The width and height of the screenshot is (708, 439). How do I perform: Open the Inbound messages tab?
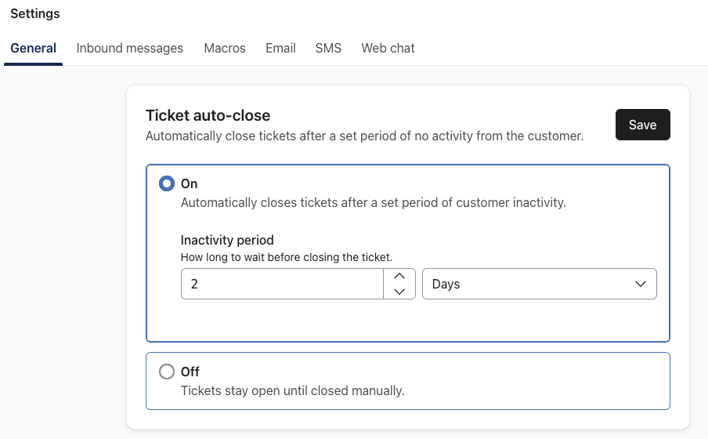[x=130, y=48]
